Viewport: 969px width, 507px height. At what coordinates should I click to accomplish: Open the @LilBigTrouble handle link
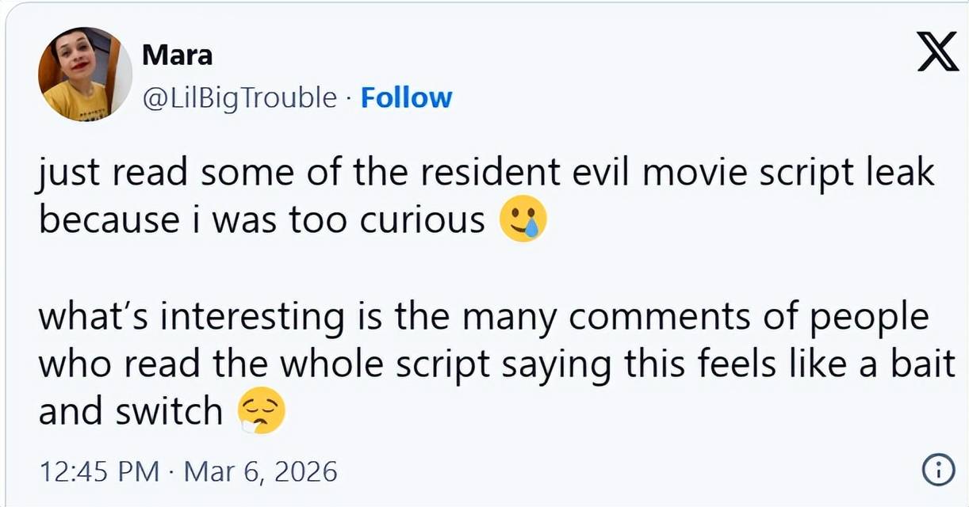(239, 97)
